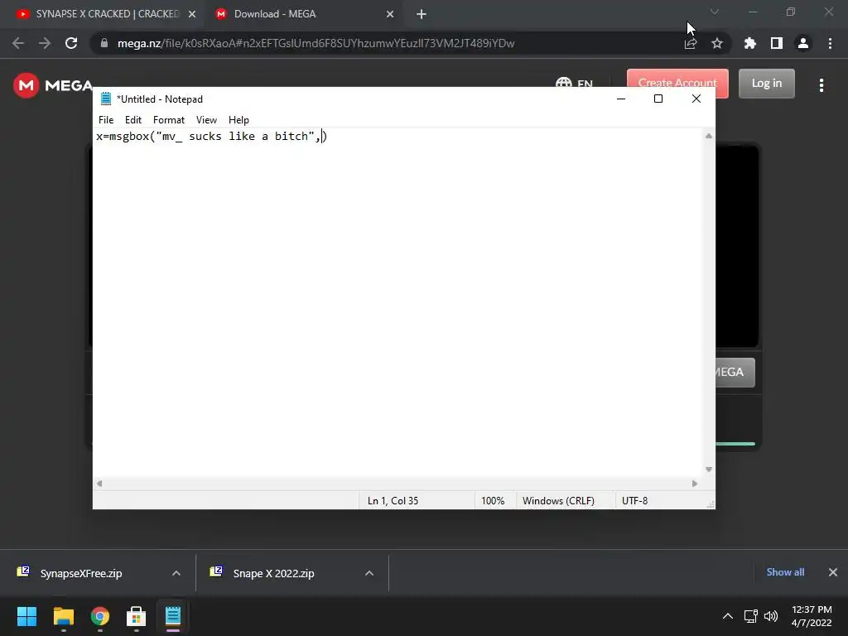This screenshot has width=848, height=636.
Task: Click the 100% zoom status text
Action: (493, 501)
